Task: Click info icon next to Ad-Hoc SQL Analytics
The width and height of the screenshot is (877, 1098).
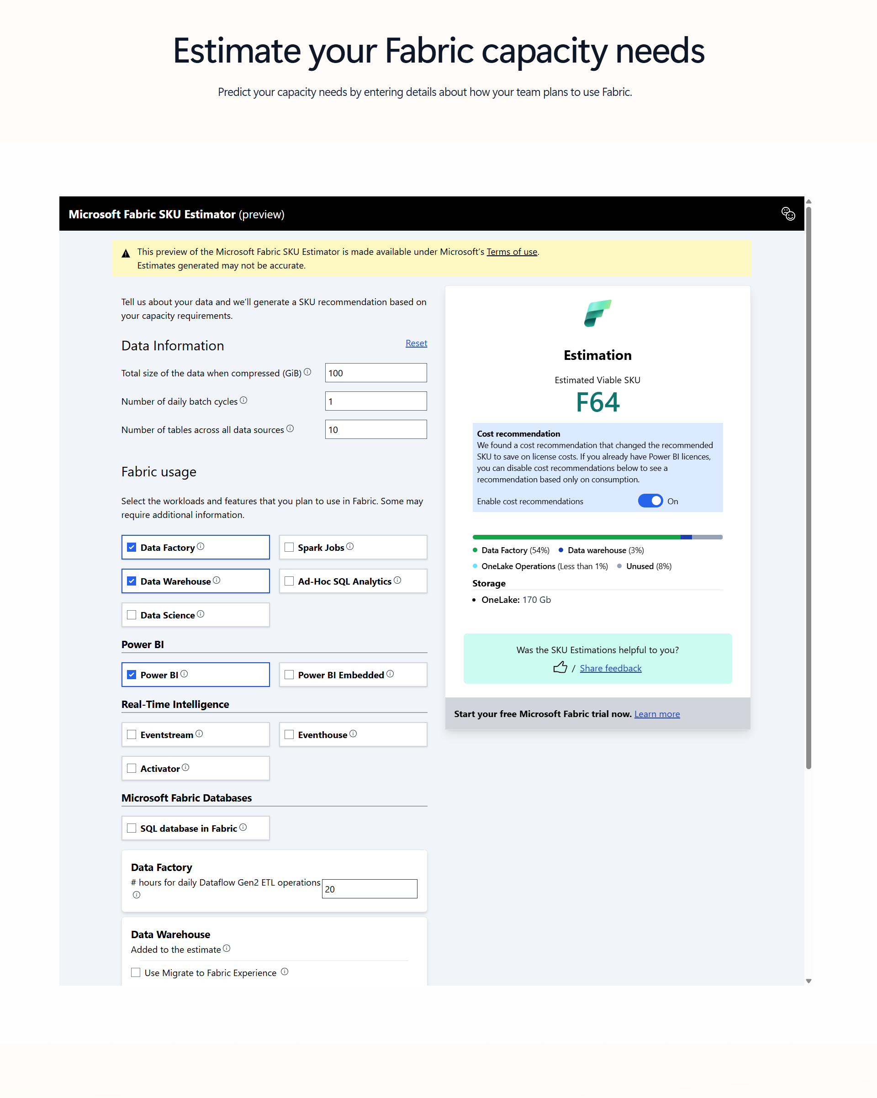Action: (397, 580)
